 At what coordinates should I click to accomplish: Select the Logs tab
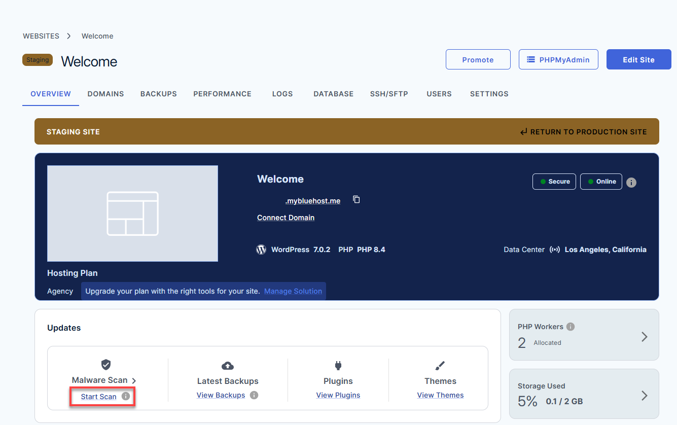tap(282, 94)
